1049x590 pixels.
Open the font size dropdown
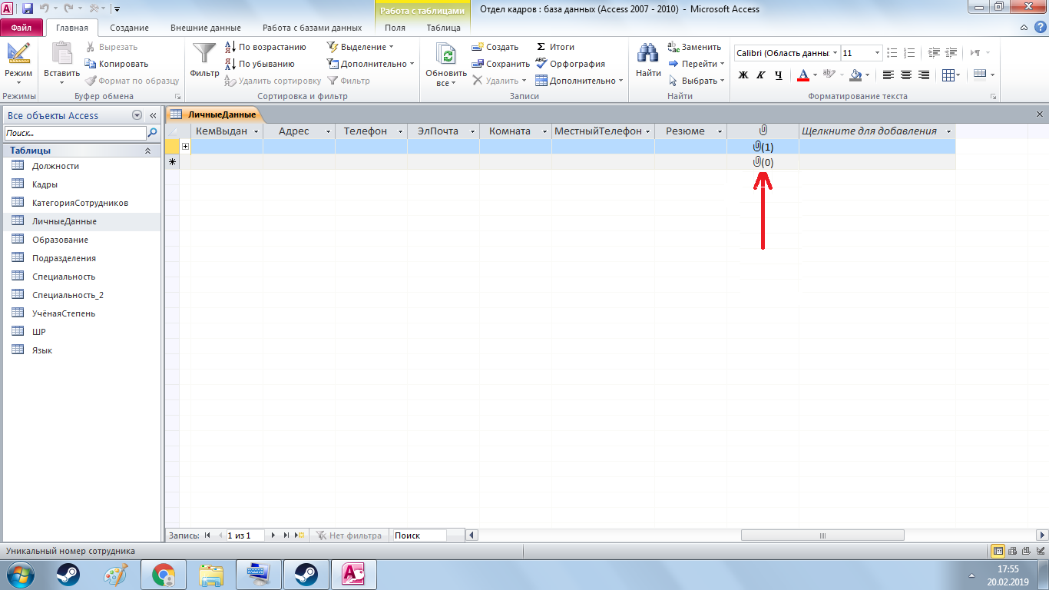[x=877, y=53]
